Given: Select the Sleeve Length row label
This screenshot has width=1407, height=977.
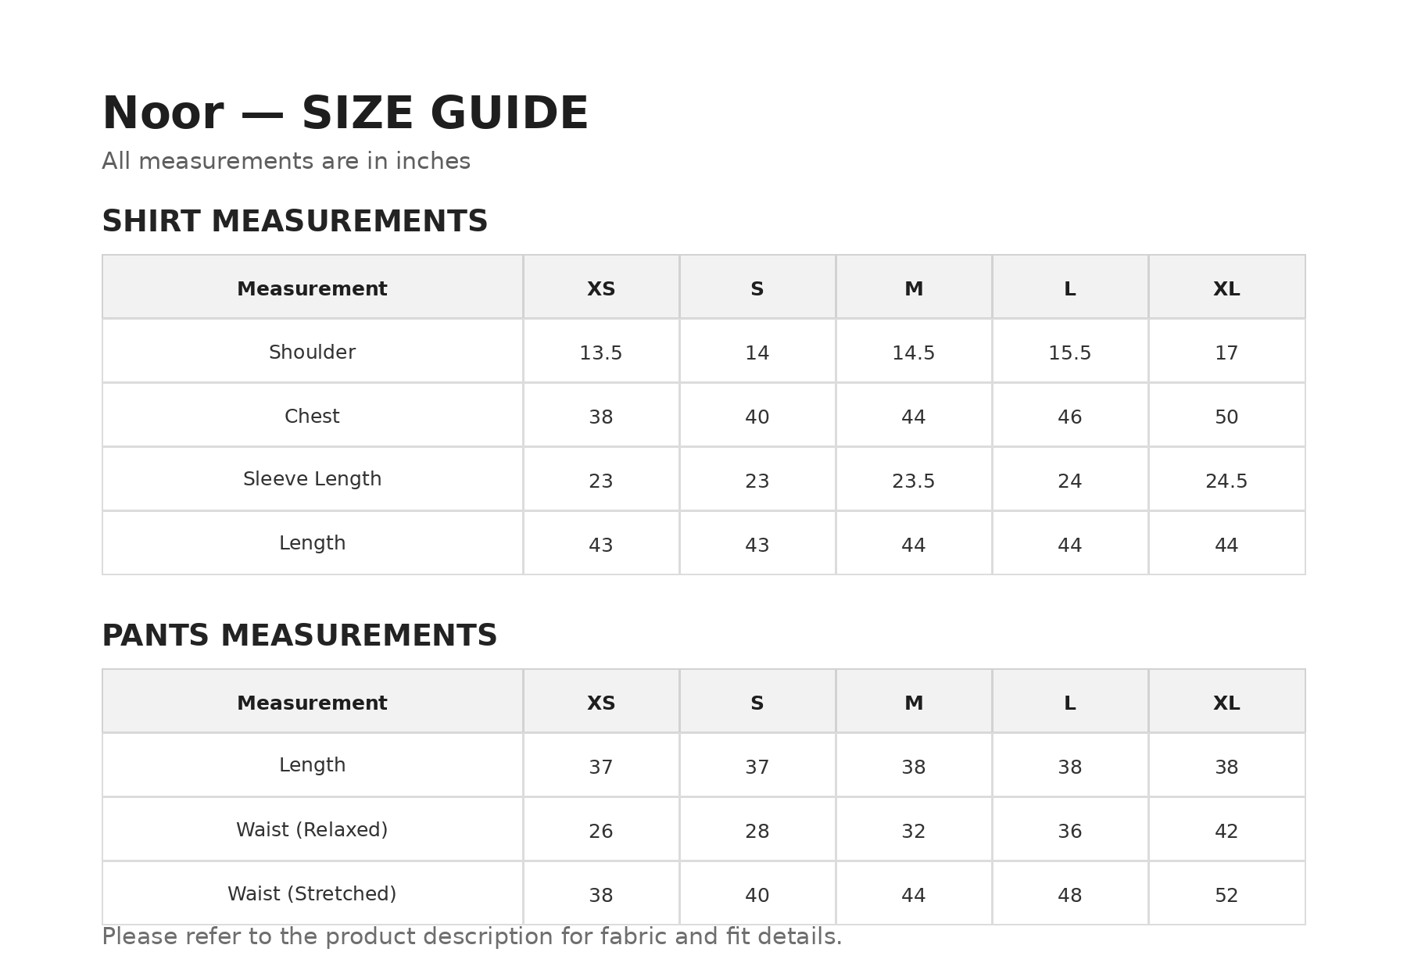Looking at the screenshot, I should (x=312, y=479).
